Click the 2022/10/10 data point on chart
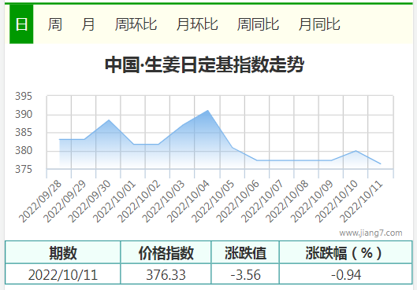 (x=356, y=151)
